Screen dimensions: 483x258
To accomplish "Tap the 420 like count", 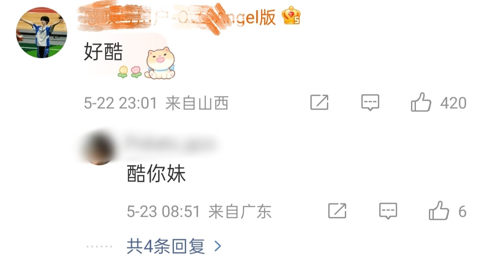I will 453,103.
